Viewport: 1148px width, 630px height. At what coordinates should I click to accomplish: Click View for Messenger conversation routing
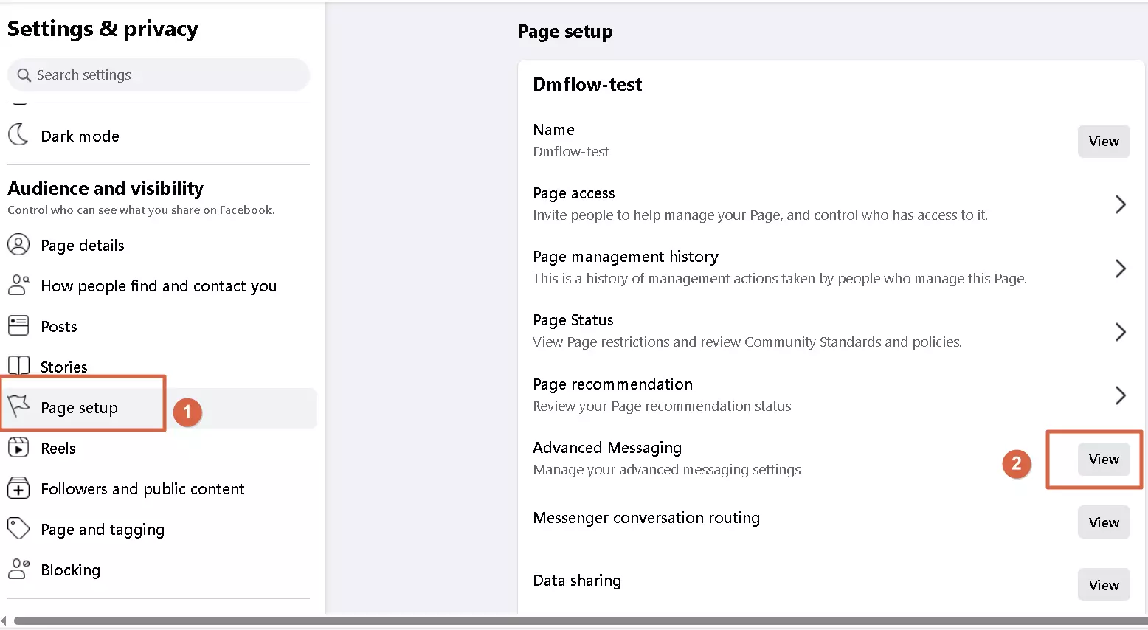click(x=1103, y=522)
